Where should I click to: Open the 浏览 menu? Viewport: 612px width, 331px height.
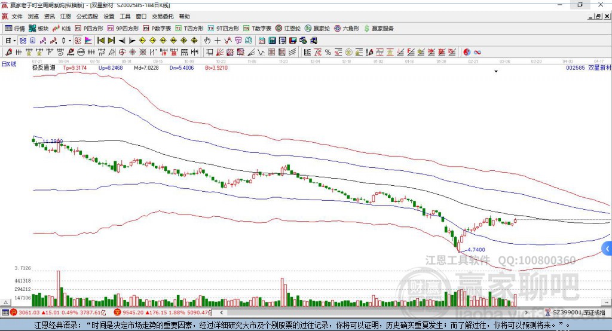pos(33,16)
